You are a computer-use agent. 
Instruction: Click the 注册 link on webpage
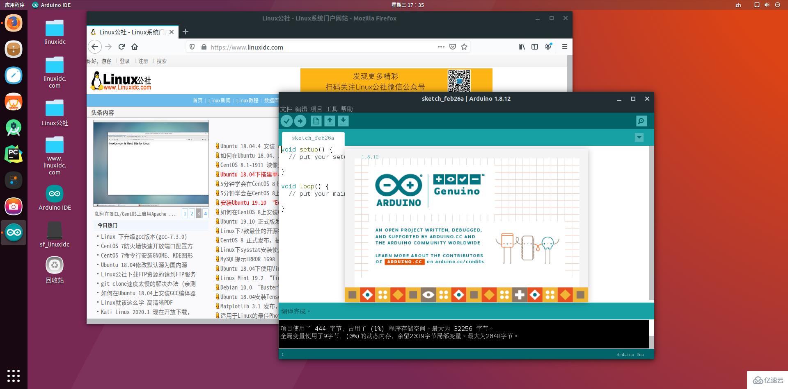(143, 61)
